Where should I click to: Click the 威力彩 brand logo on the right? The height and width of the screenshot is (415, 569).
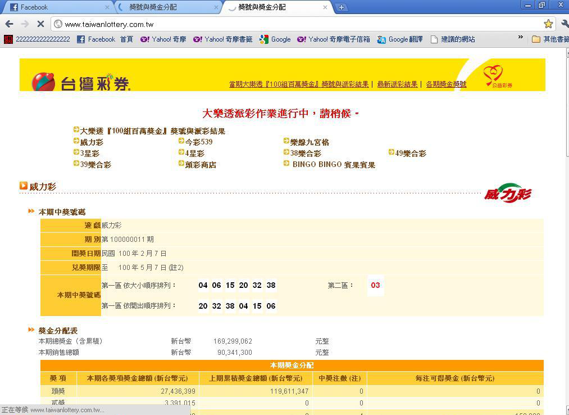pos(508,193)
